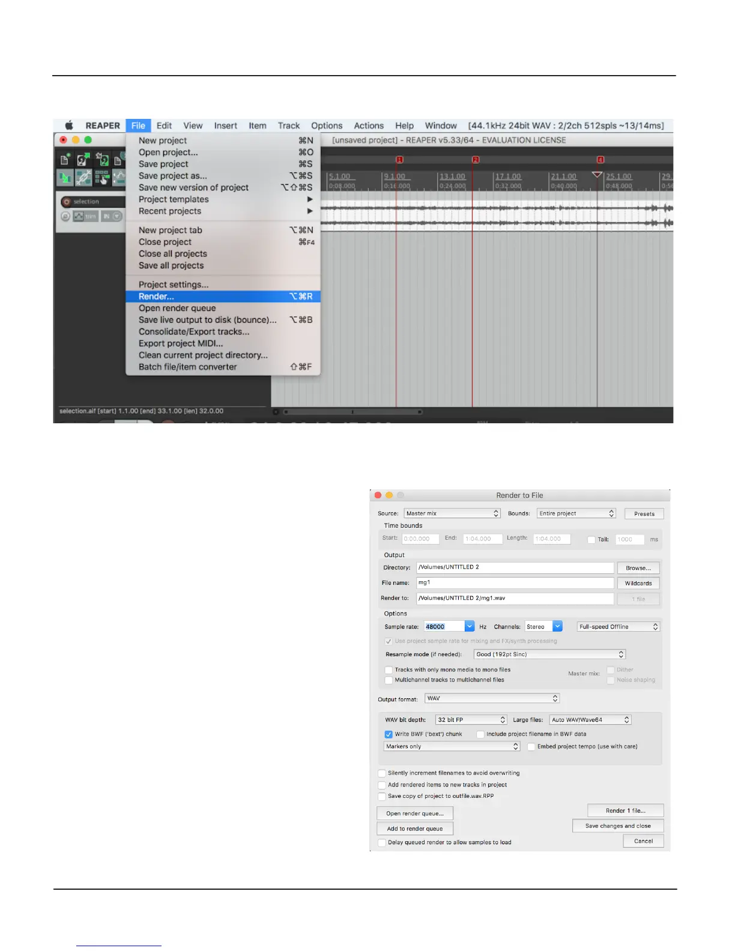Click the Browse... button
The image size is (735, 951).
click(638, 568)
